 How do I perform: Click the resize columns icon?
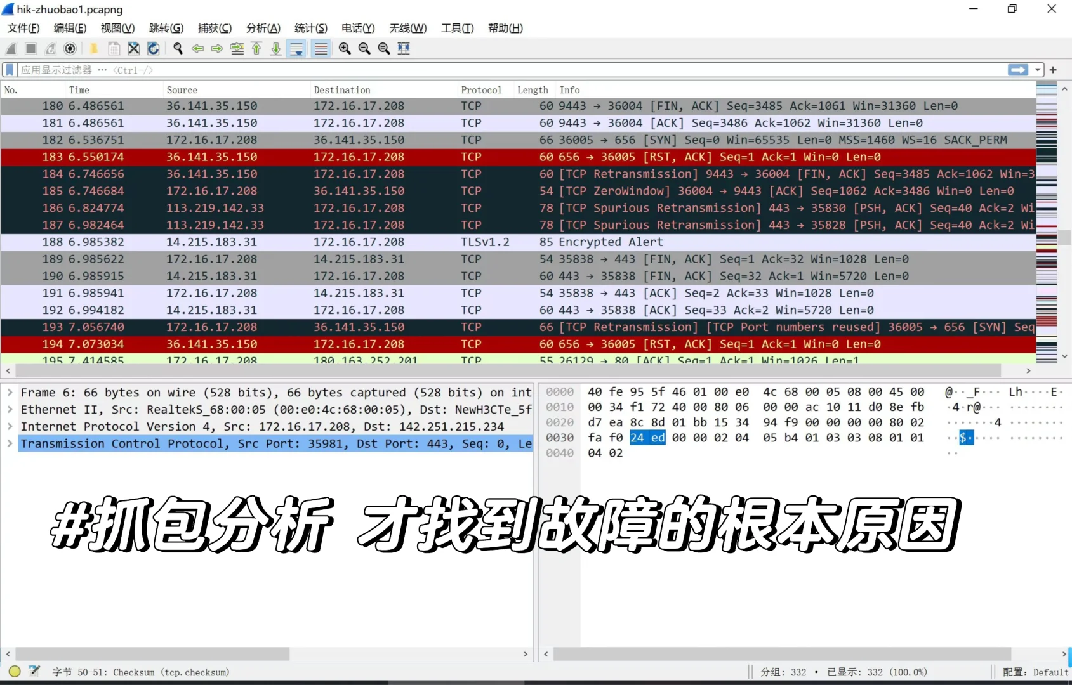tap(404, 49)
